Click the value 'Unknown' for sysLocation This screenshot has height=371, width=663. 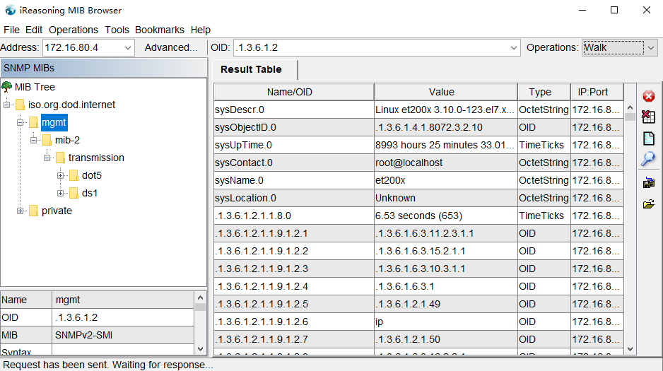[395, 198]
